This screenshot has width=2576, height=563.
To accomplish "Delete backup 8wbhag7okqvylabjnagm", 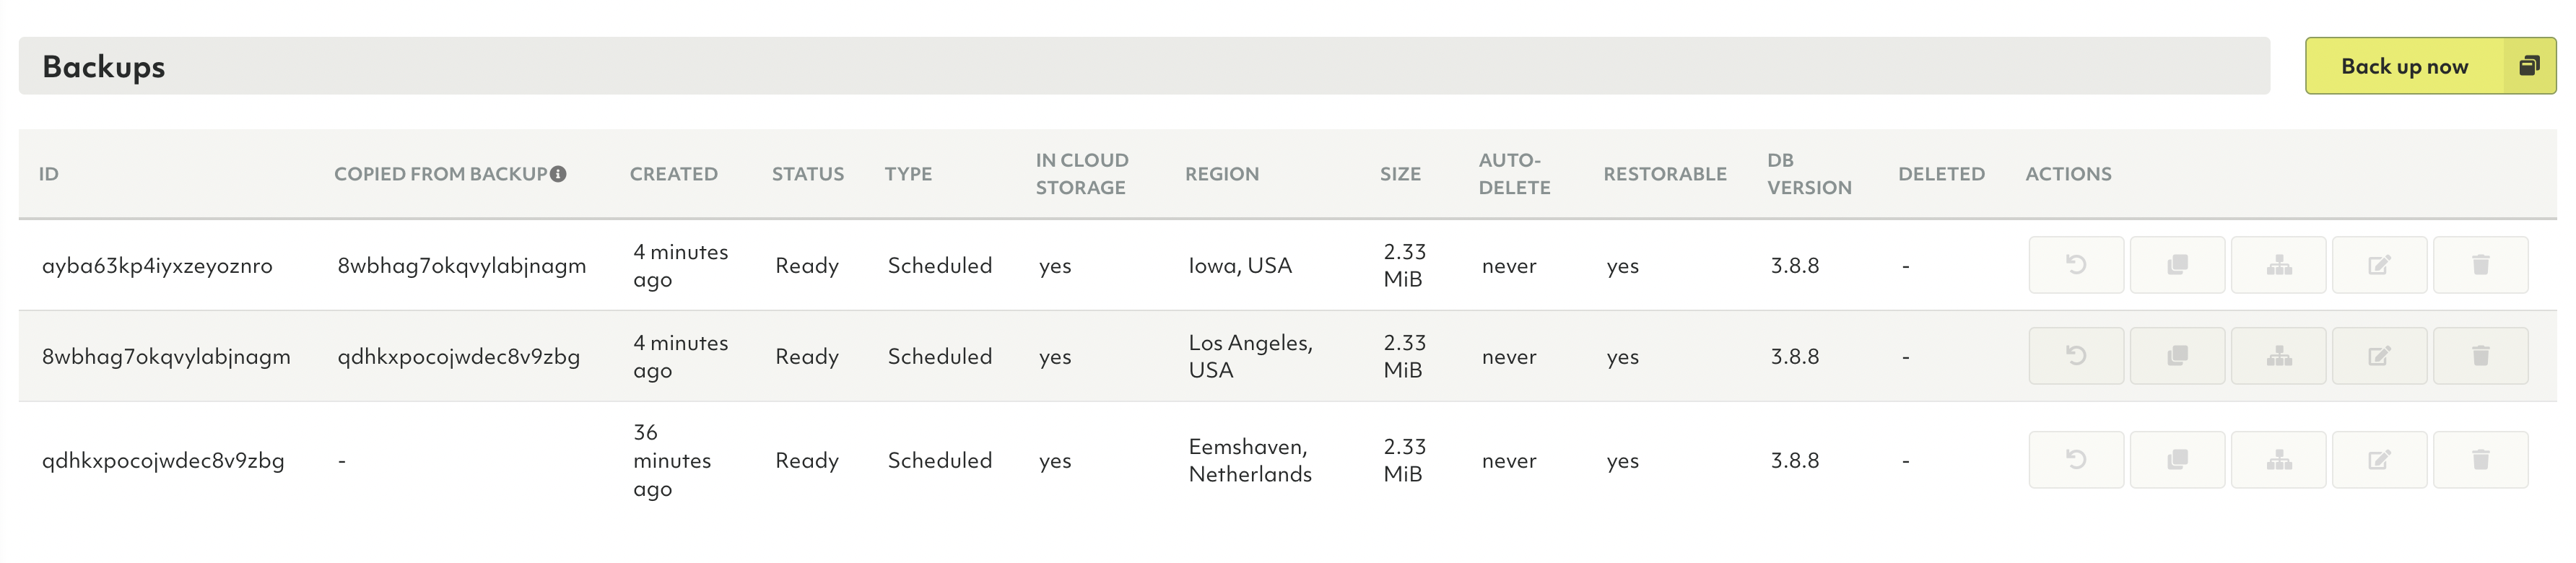I will click(x=2480, y=356).
